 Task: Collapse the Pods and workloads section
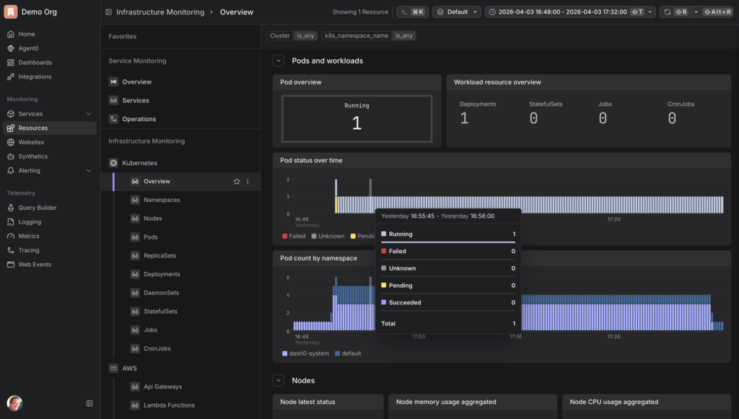(279, 61)
